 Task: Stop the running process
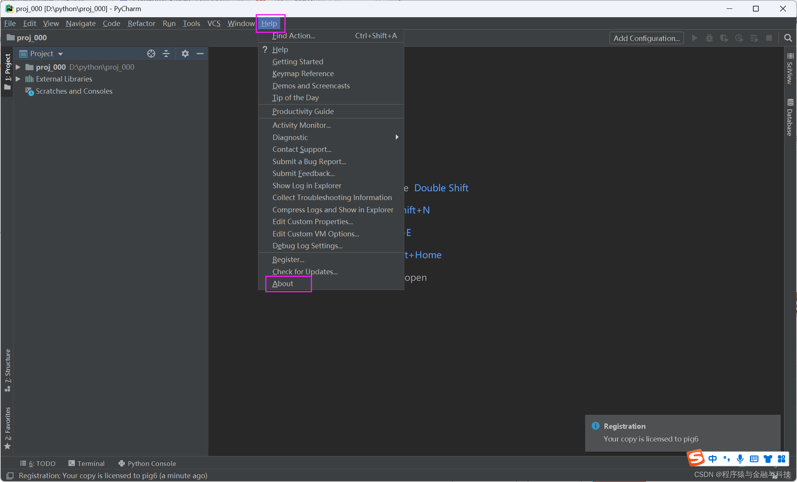pos(769,38)
